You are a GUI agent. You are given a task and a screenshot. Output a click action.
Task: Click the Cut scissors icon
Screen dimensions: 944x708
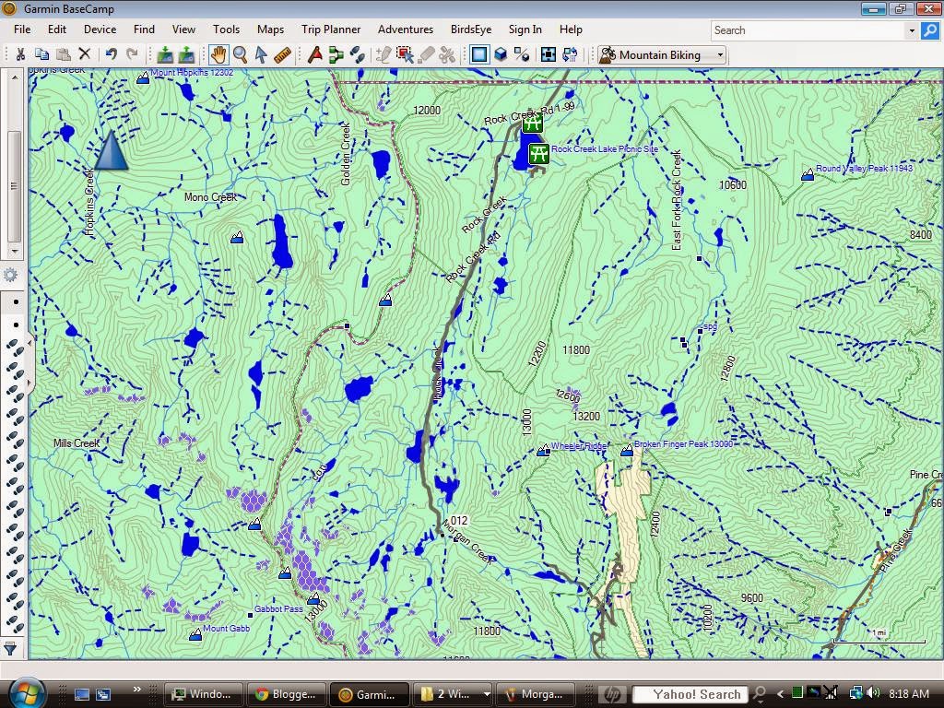pos(20,54)
